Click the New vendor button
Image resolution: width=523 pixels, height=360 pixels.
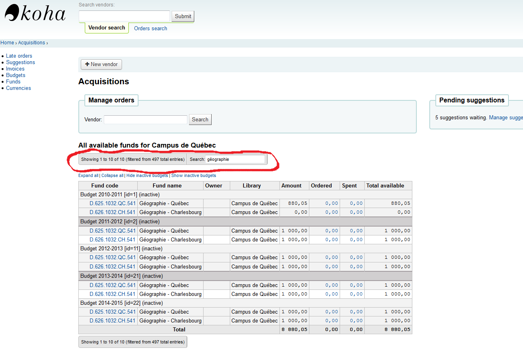coord(101,65)
